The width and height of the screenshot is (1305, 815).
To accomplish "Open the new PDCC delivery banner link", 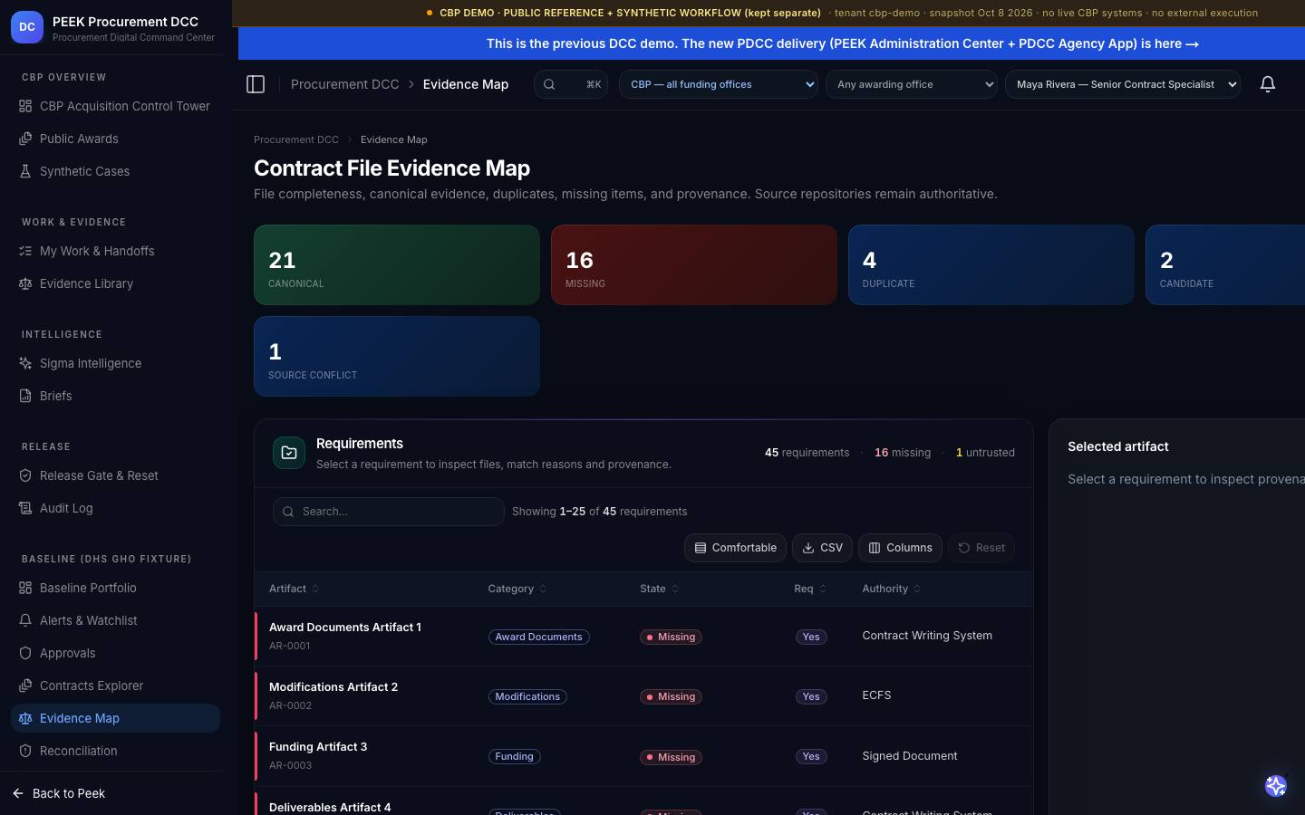I will [x=842, y=43].
